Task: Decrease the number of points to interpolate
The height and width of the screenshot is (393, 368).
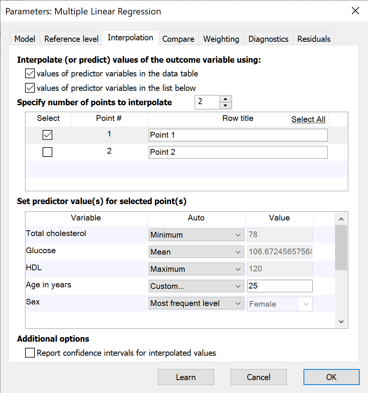Action: [x=225, y=106]
